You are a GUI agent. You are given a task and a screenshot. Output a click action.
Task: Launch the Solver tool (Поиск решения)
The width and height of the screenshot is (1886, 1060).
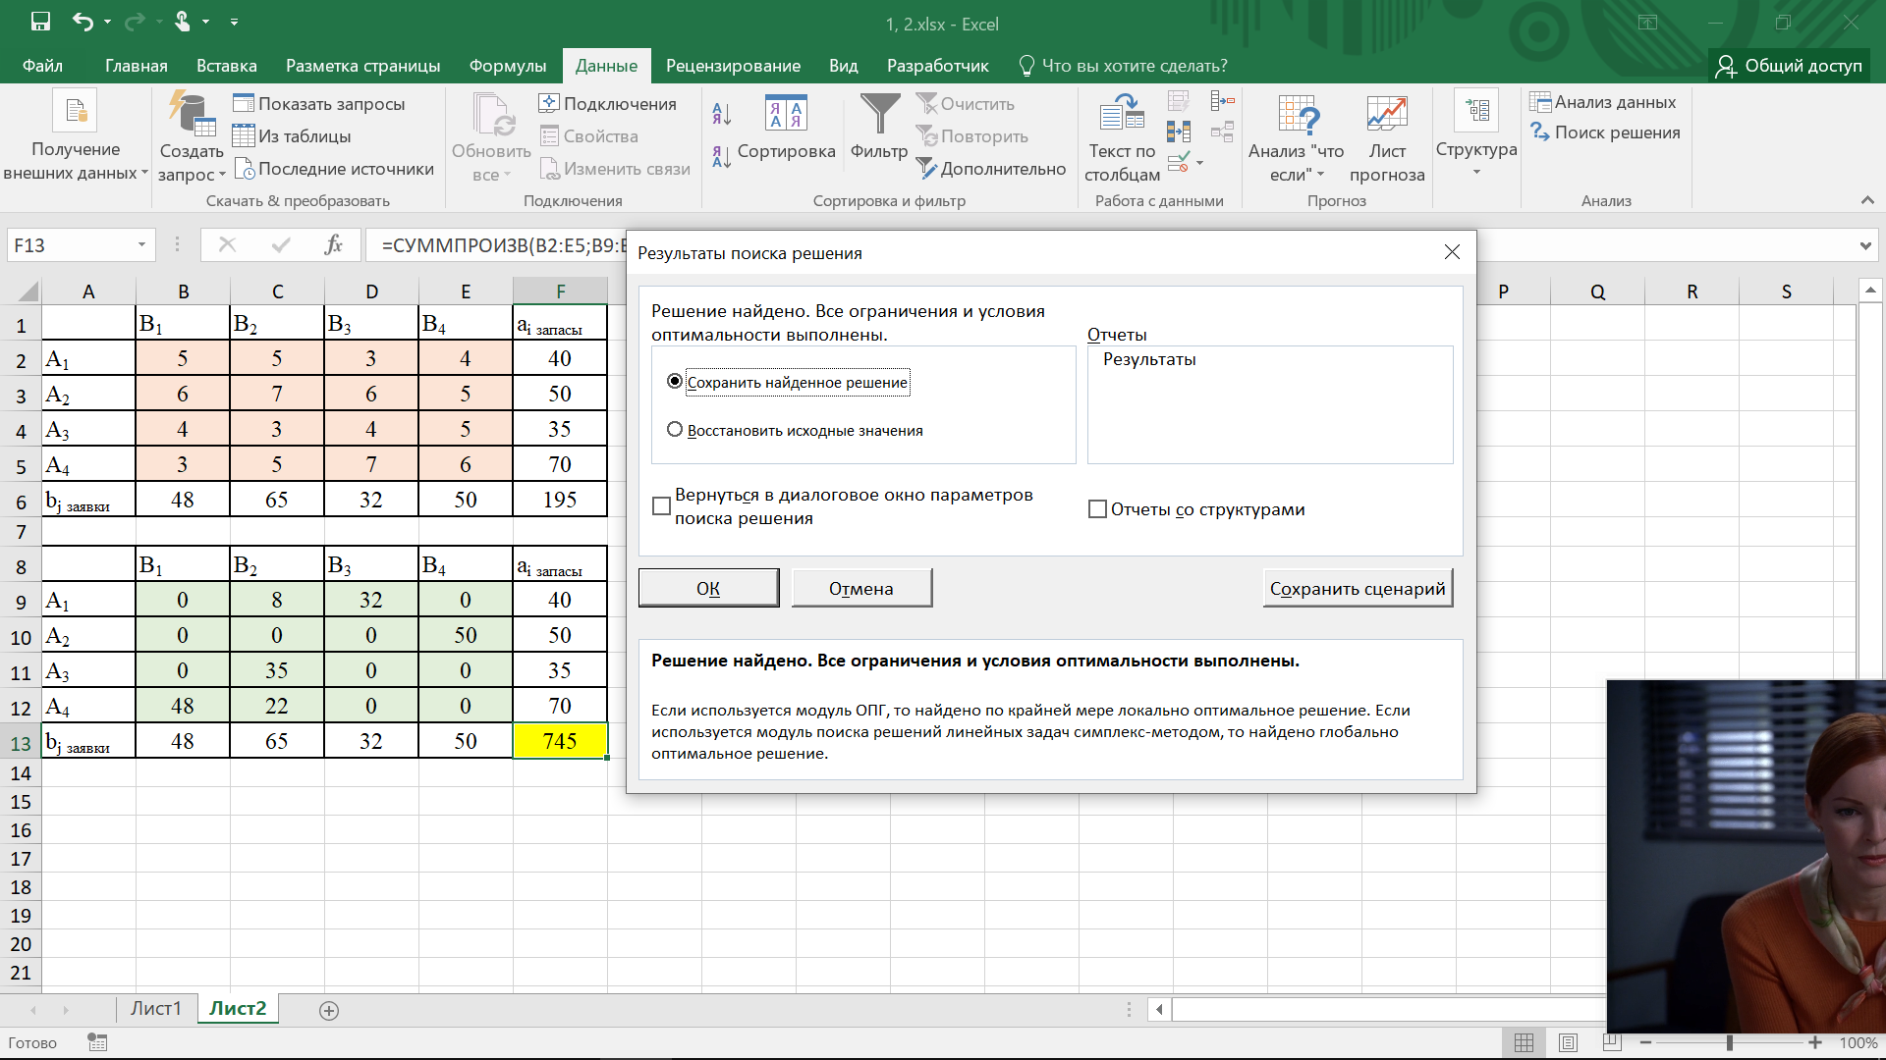[x=1605, y=132]
